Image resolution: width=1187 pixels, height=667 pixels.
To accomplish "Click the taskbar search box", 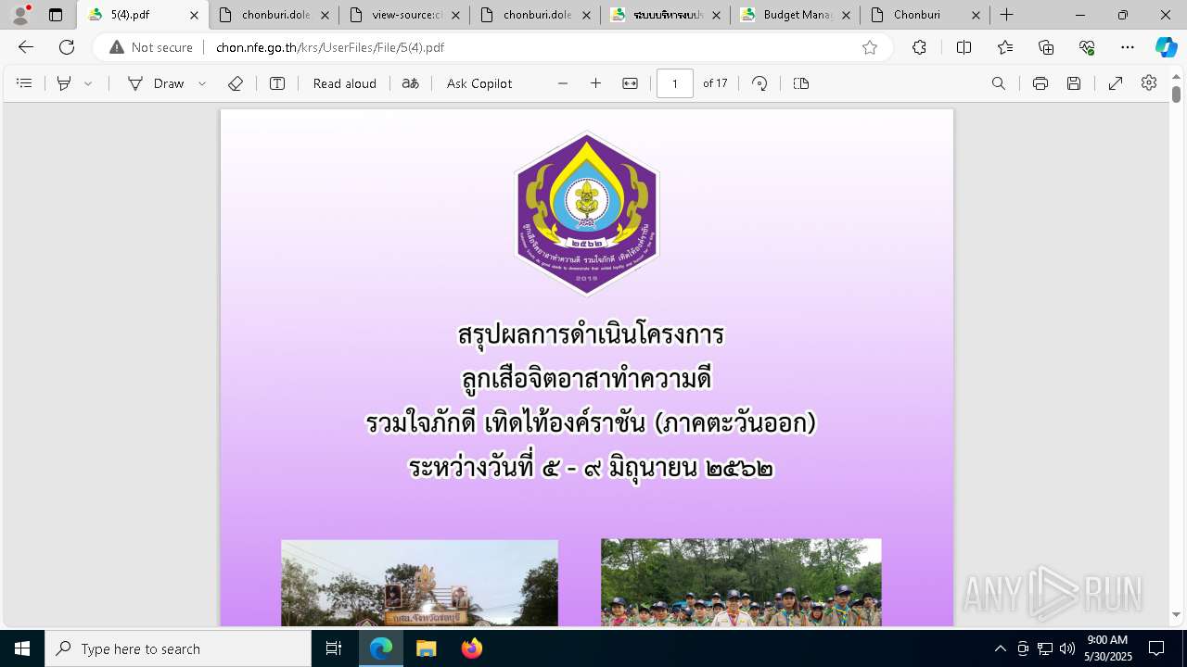I will tap(178, 648).
